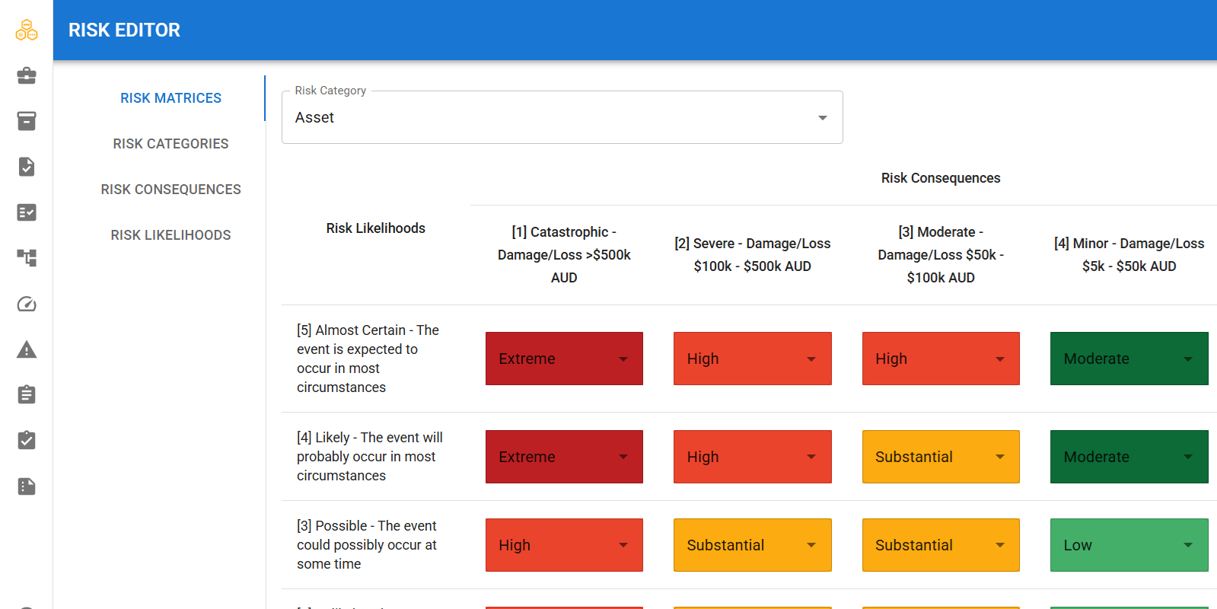Open Low rating dropdown in Possible row
Screen dimensions: 1217x609
[x=1129, y=545]
